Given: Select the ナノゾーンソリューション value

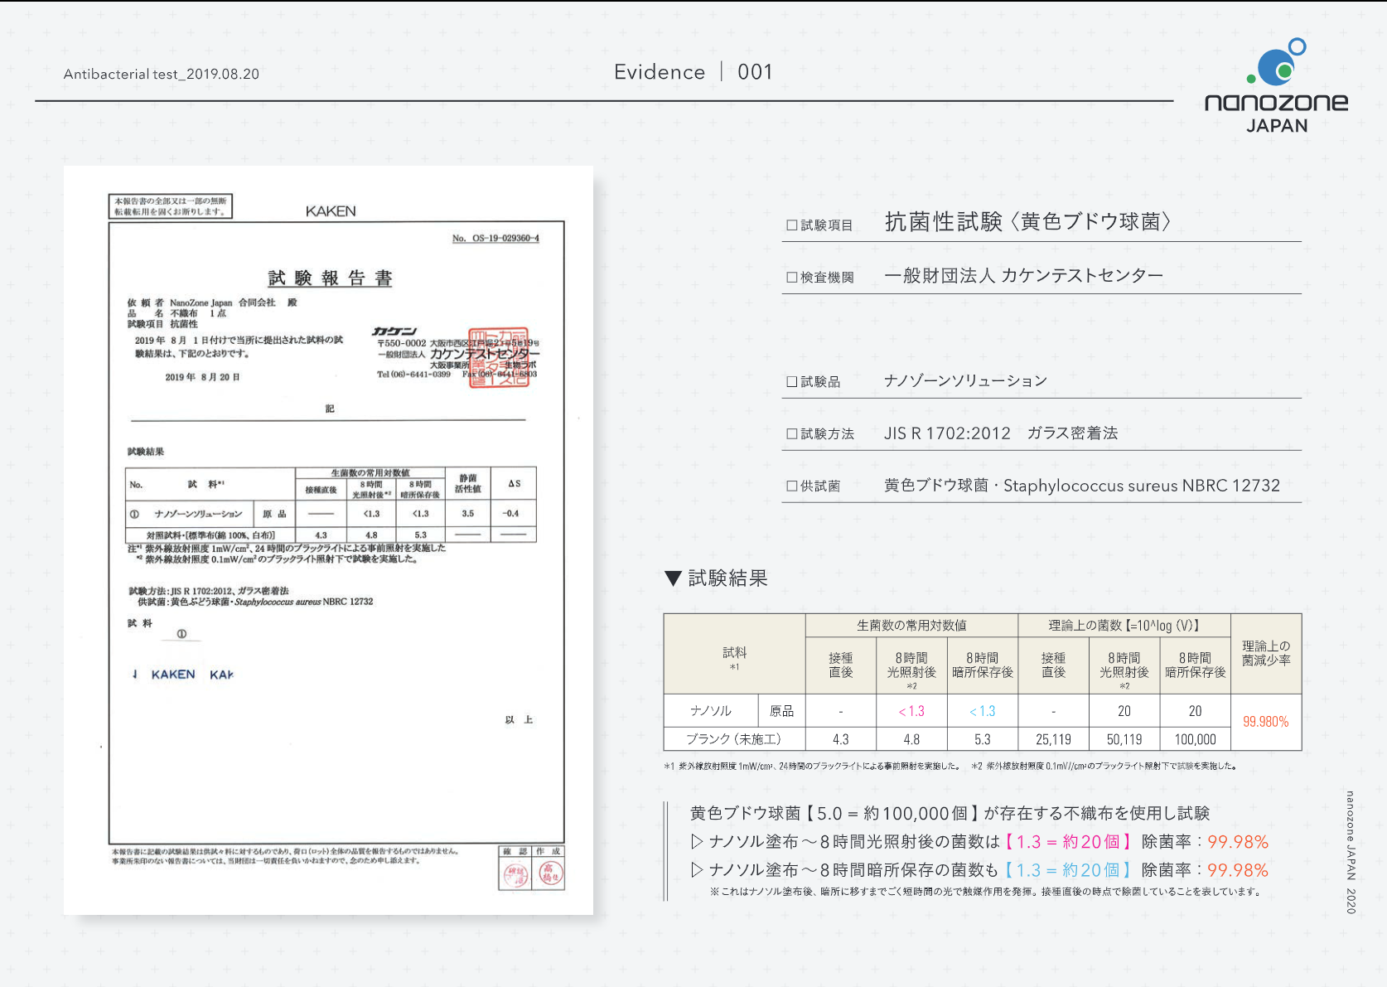Looking at the screenshot, I should click(966, 380).
